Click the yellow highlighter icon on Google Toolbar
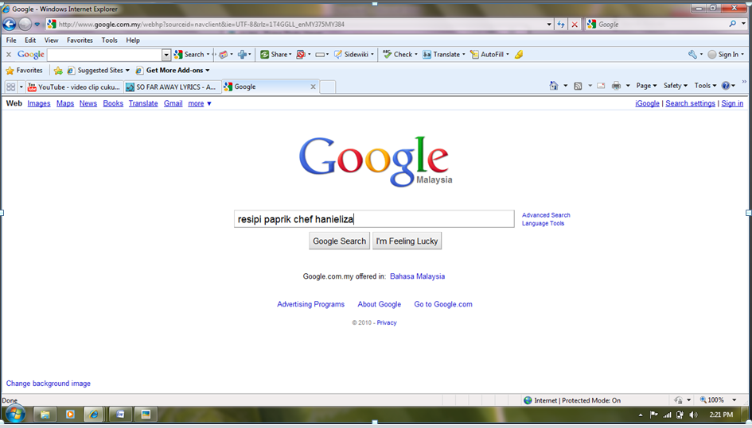 click(x=518, y=55)
